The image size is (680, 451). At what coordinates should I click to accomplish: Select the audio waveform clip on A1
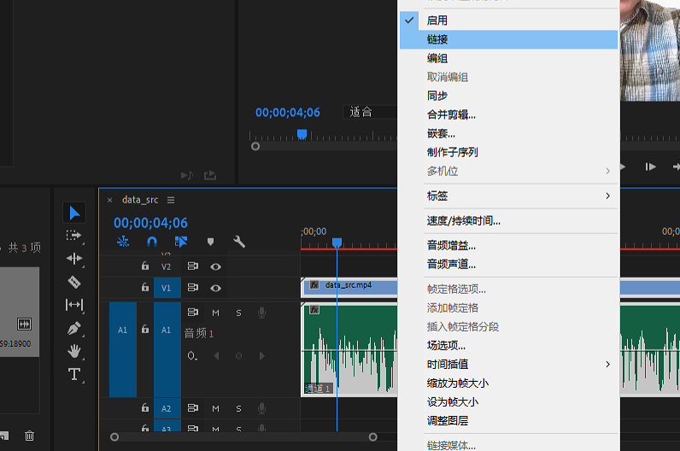pyautogui.click(x=349, y=349)
